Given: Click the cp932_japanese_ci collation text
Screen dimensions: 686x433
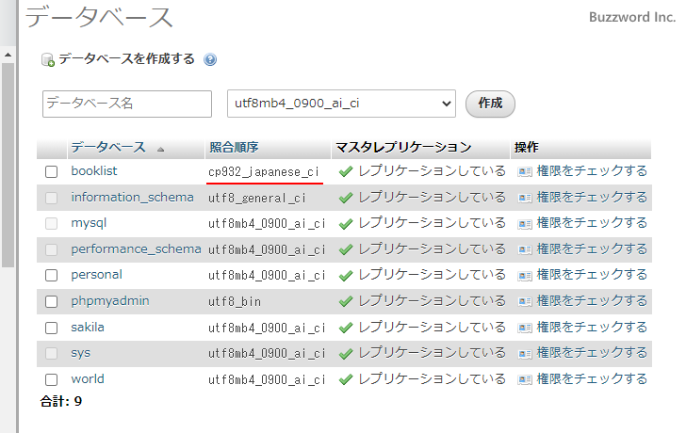Looking at the screenshot, I should pyautogui.click(x=264, y=171).
